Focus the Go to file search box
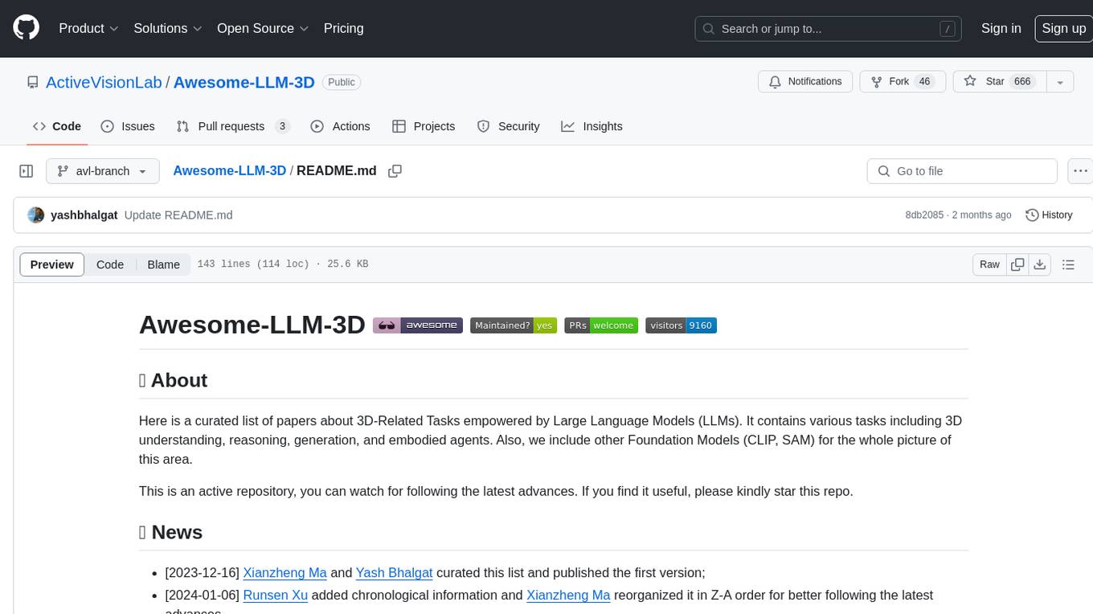1093x614 pixels. tap(962, 171)
